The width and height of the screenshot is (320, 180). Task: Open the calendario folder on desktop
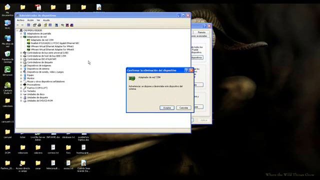(x=7, y=101)
